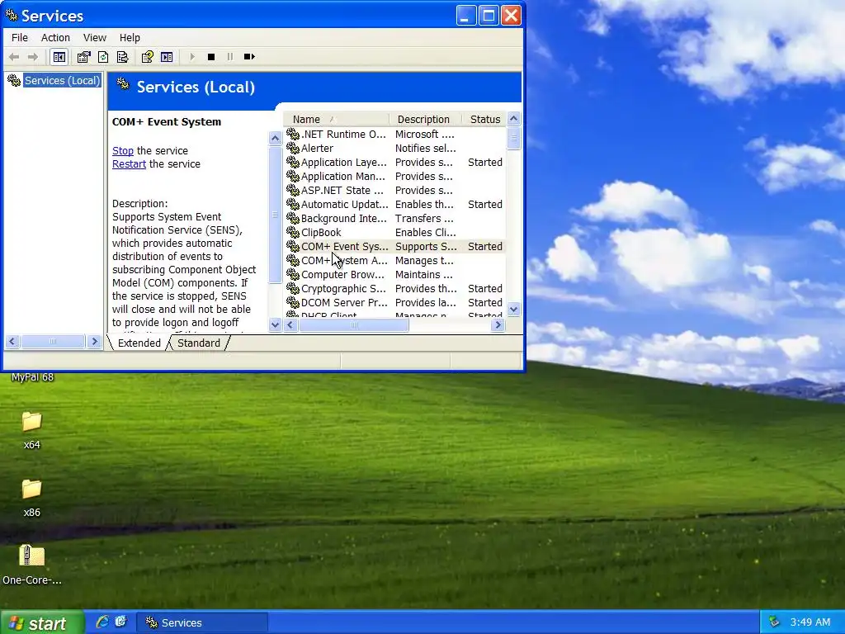Open Properties via the toolbar icon
The height and width of the screenshot is (634, 845).
(83, 57)
